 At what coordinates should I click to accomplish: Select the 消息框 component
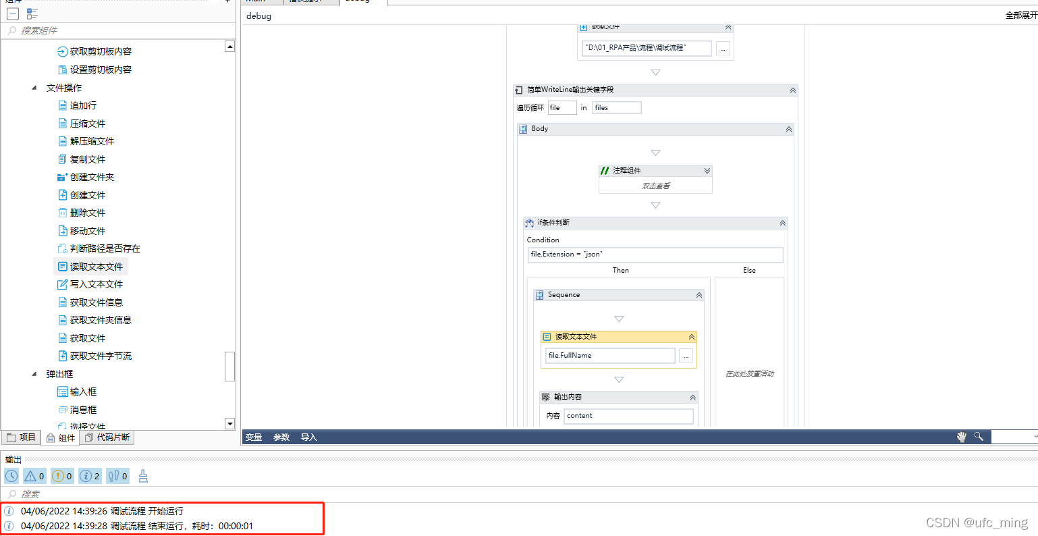click(x=77, y=410)
